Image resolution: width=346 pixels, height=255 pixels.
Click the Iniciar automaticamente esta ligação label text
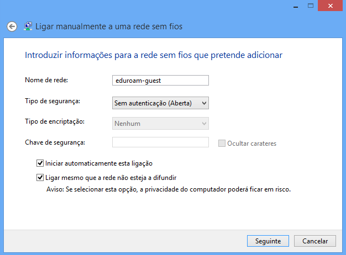(x=99, y=163)
